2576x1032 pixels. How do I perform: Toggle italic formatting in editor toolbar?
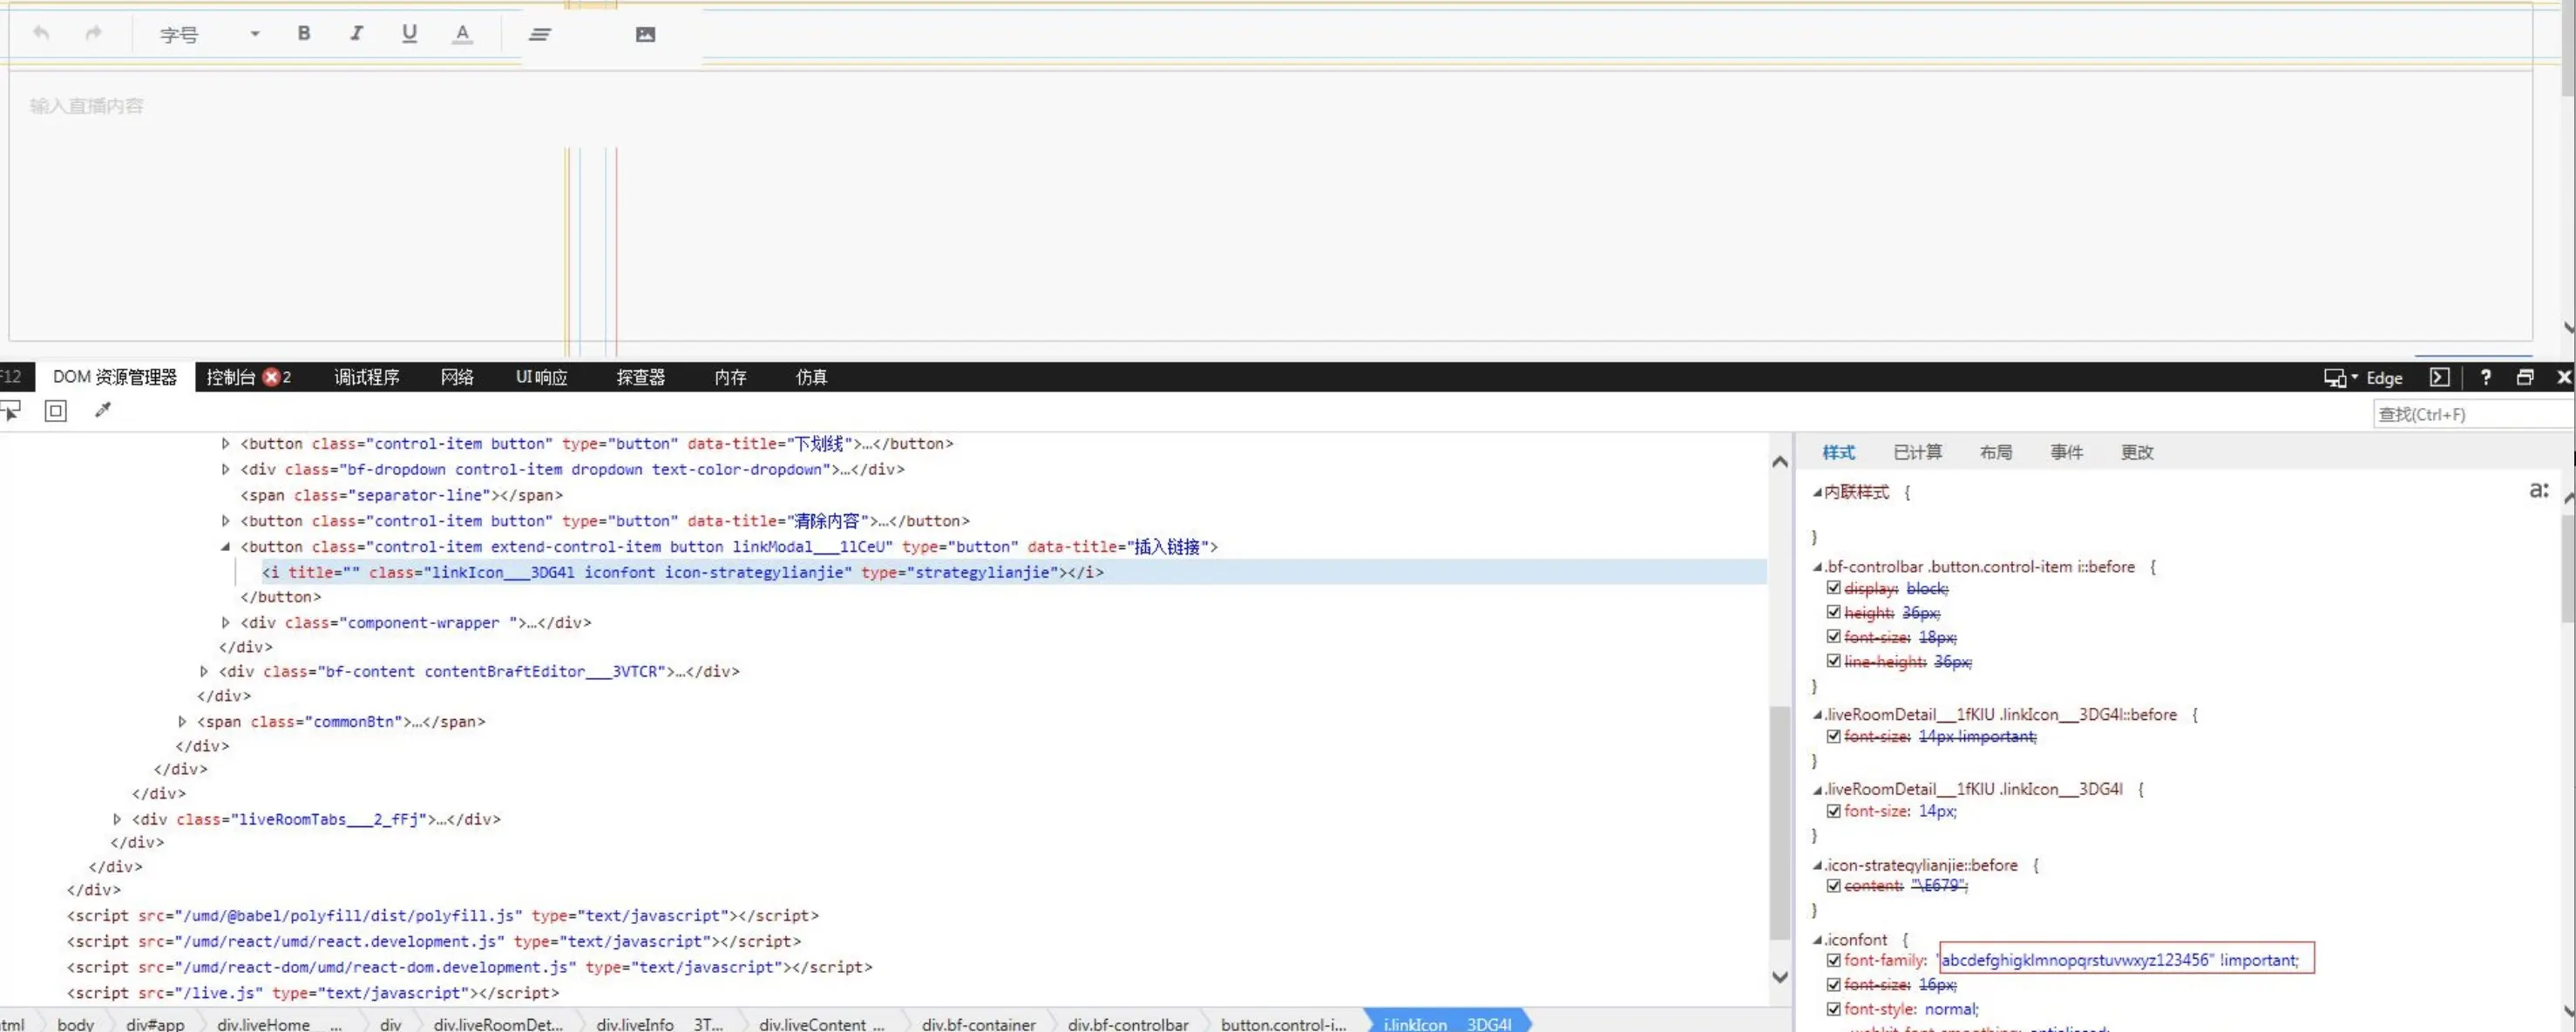coord(356,34)
